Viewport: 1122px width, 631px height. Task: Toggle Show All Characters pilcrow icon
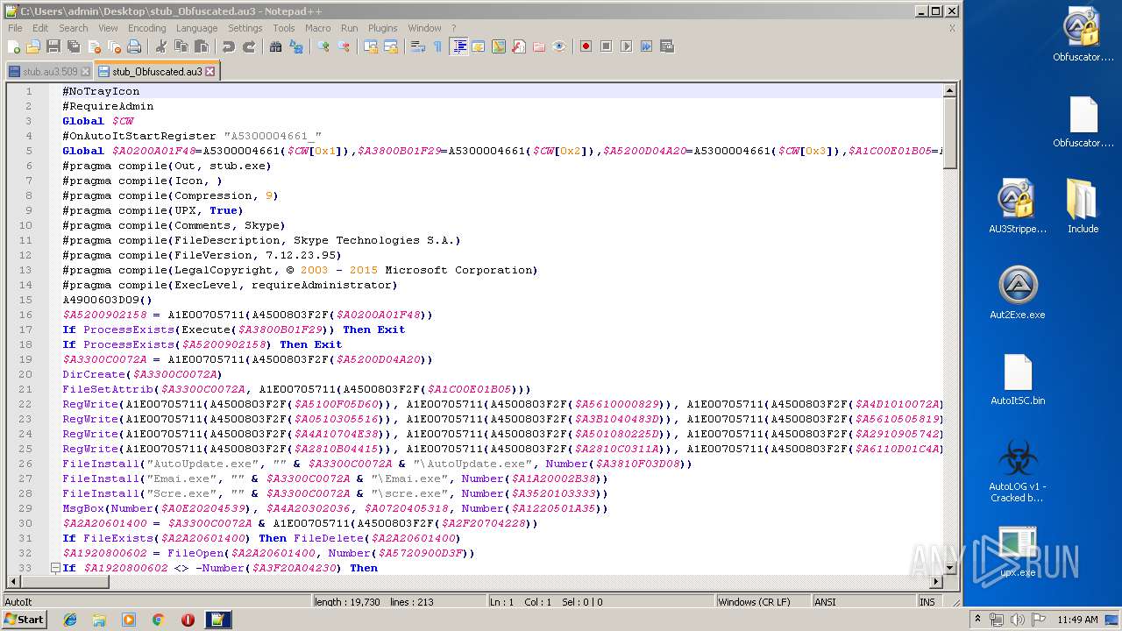pyautogui.click(x=437, y=46)
